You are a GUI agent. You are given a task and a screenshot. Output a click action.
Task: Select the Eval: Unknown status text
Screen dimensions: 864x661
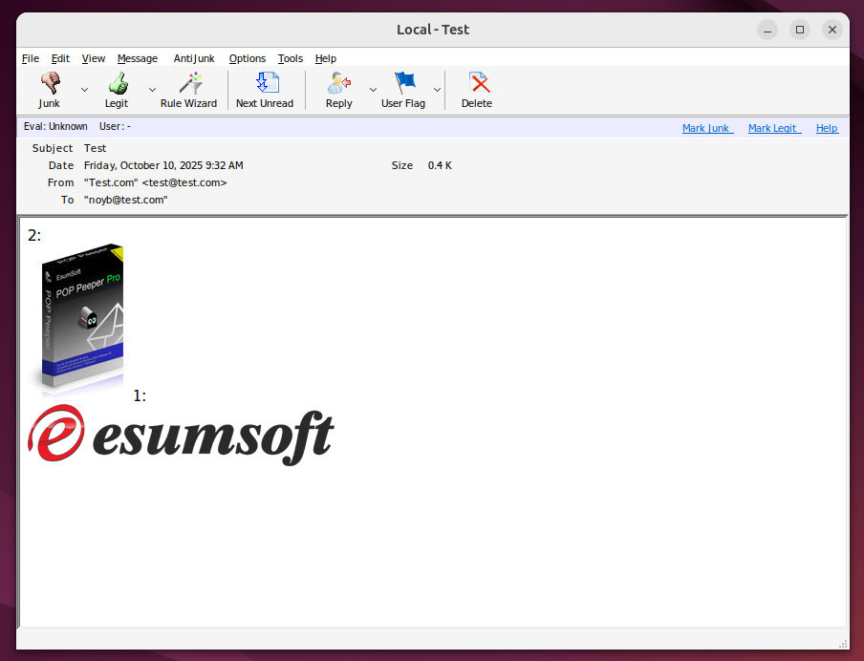[55, 127]
